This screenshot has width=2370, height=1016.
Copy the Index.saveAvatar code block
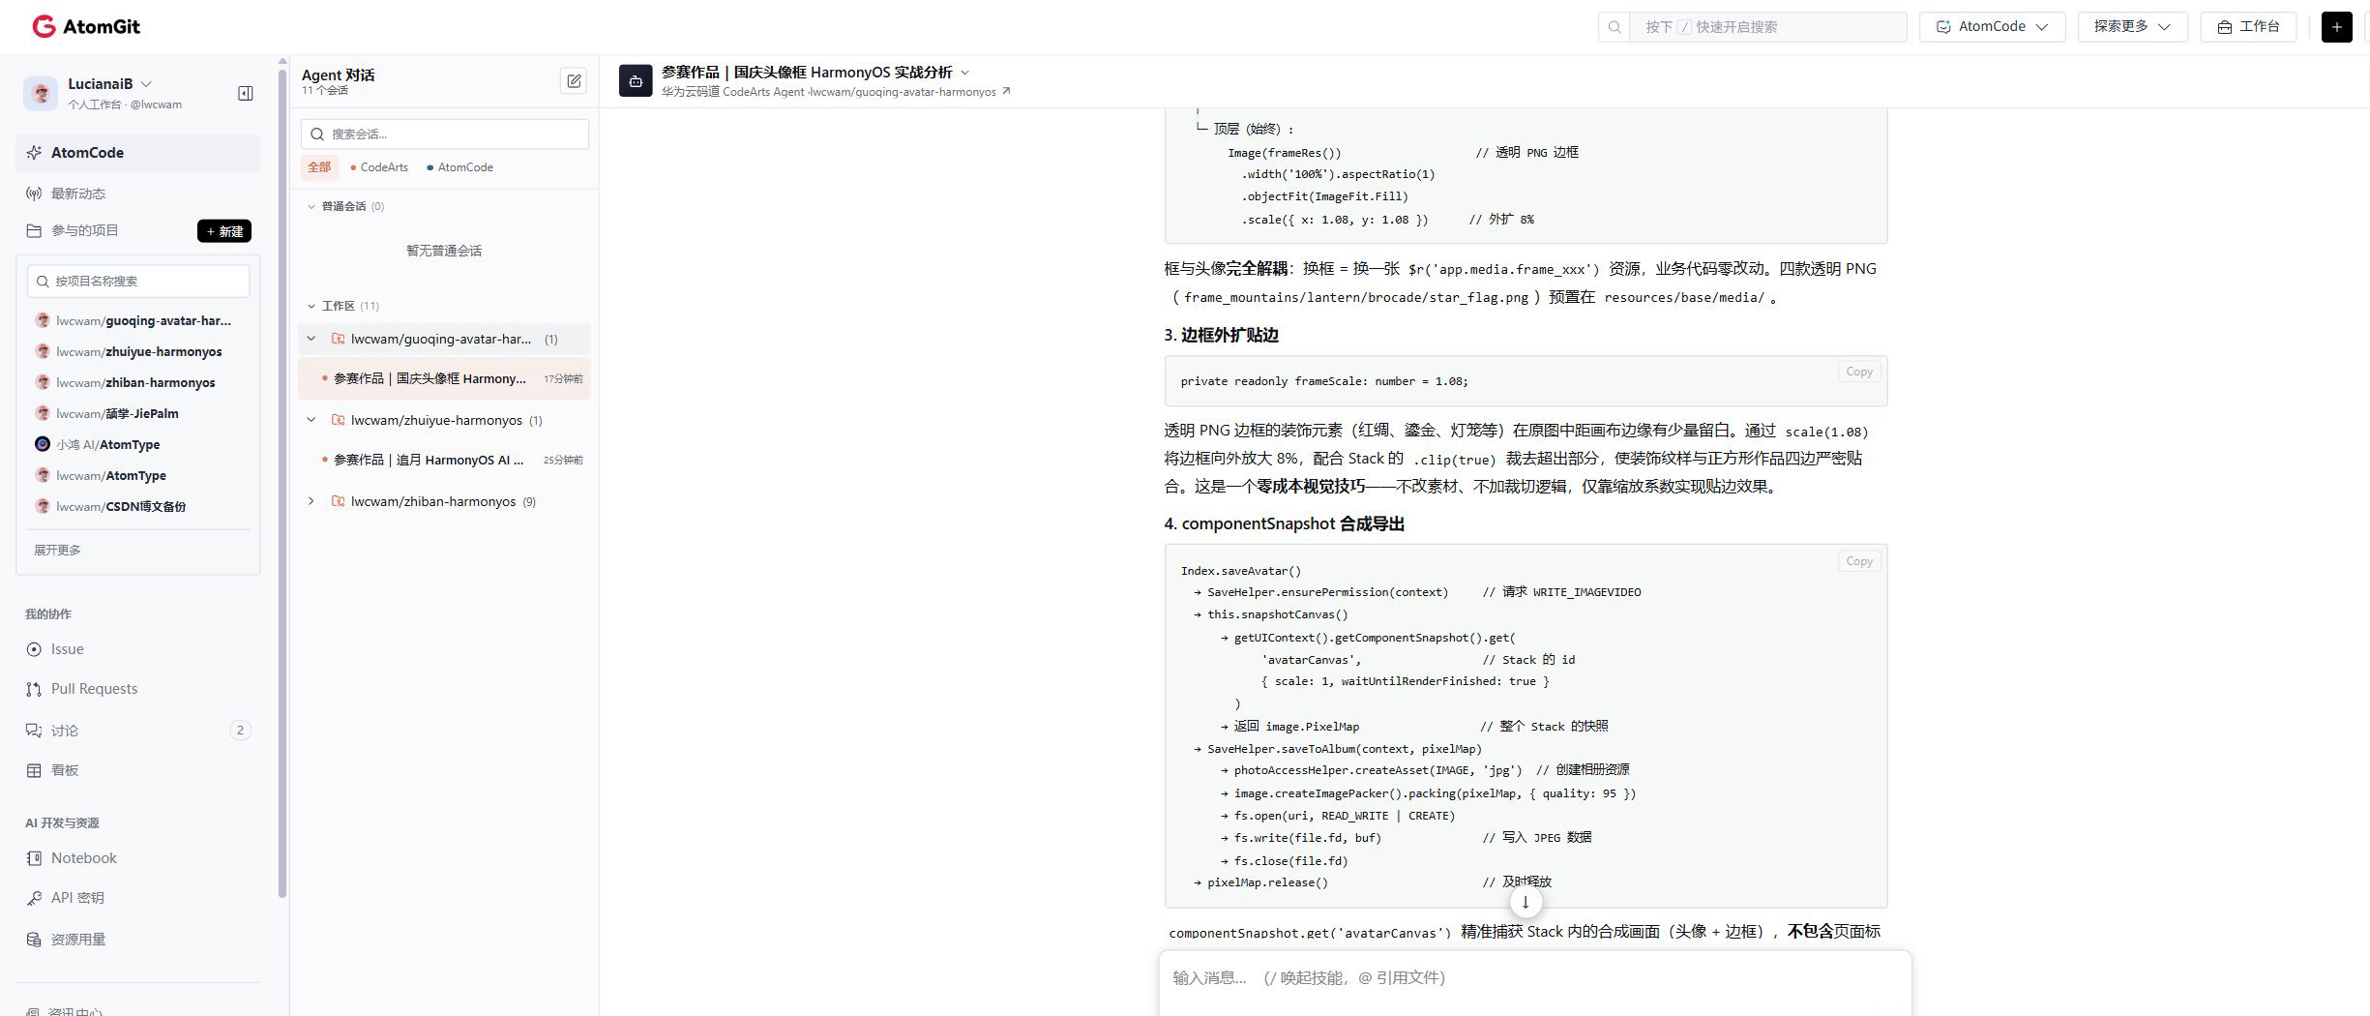pyautogui.click(x=1858, y=561)
